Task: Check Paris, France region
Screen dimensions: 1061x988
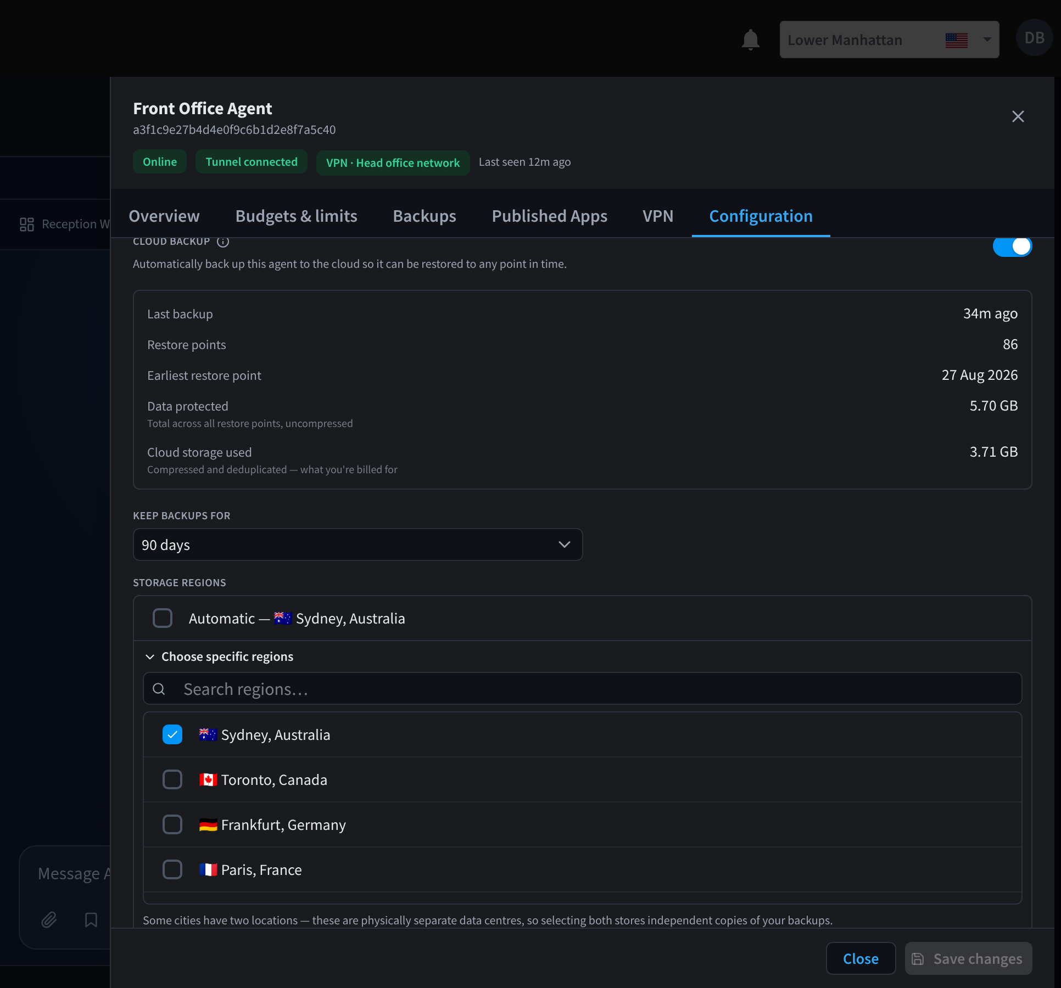Action: (172, 869)
